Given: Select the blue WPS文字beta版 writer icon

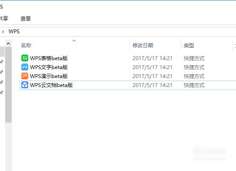Looking at the screenshot, I should coord(25,67).
